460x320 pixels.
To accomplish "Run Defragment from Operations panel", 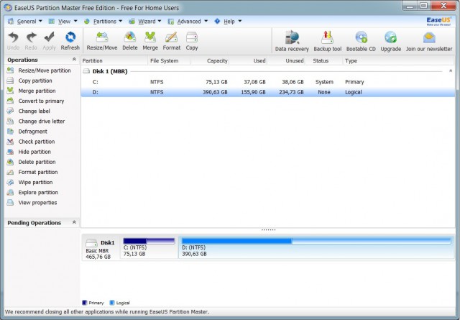I will pos(27,132).
